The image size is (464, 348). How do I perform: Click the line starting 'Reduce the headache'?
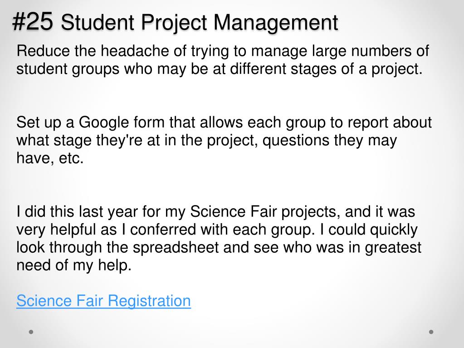(x=223, y=51)
